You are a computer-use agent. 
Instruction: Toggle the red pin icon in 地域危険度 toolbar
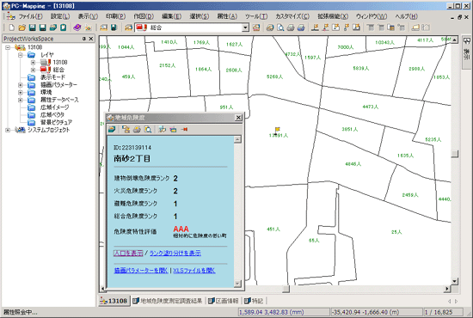coord(184,129)
